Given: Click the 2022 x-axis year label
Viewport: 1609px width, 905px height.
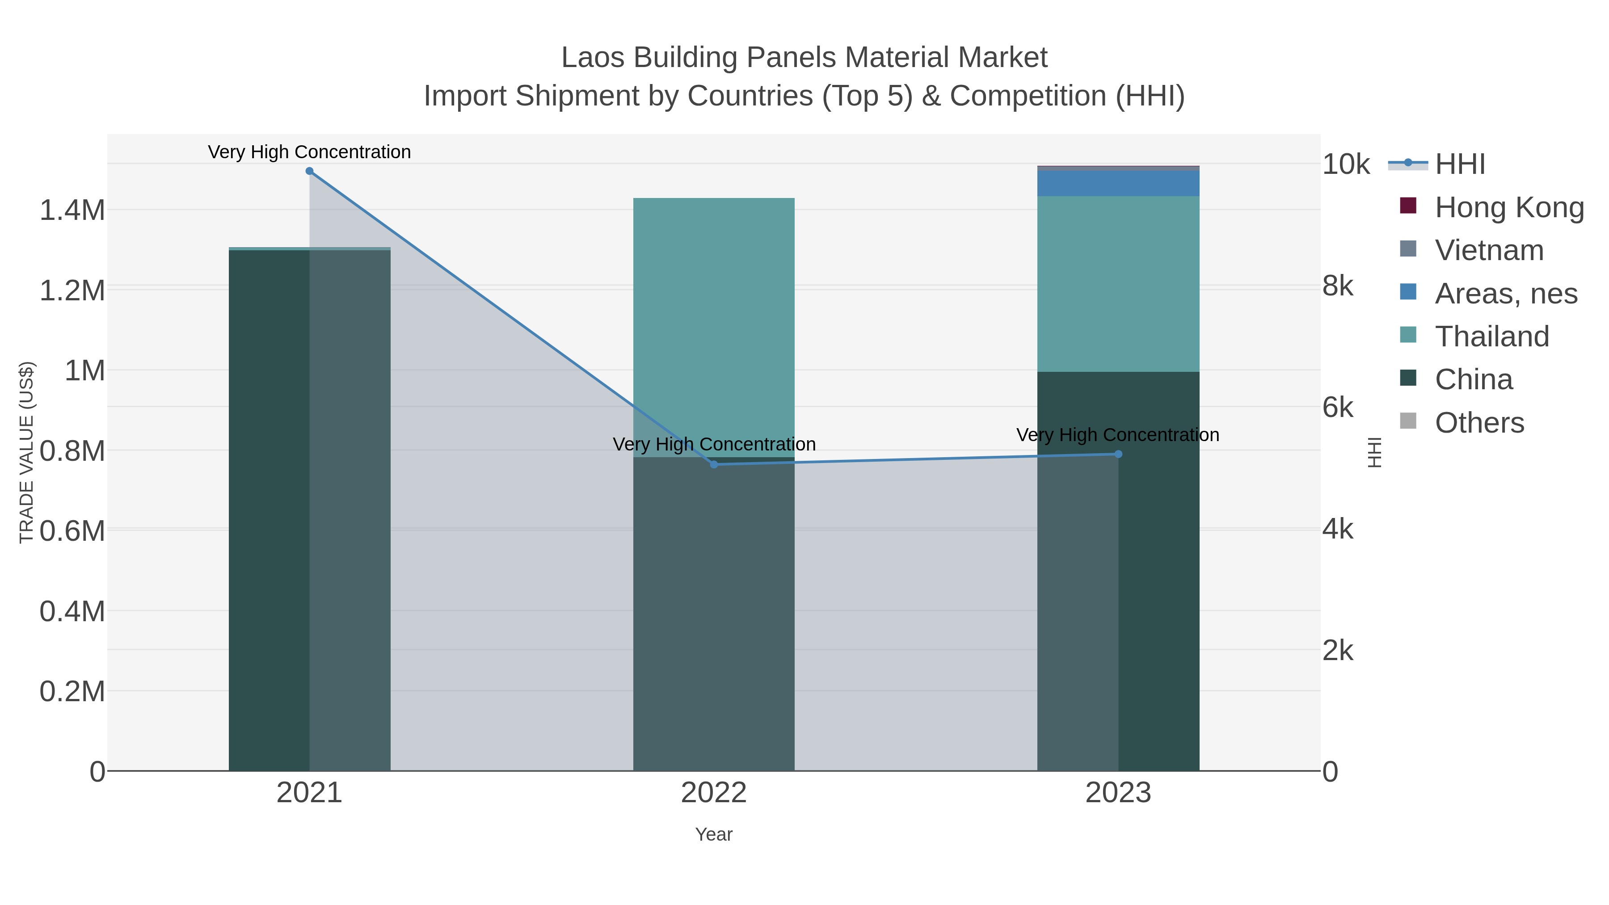Looking at the screenshot, I should tap(714, 793).
